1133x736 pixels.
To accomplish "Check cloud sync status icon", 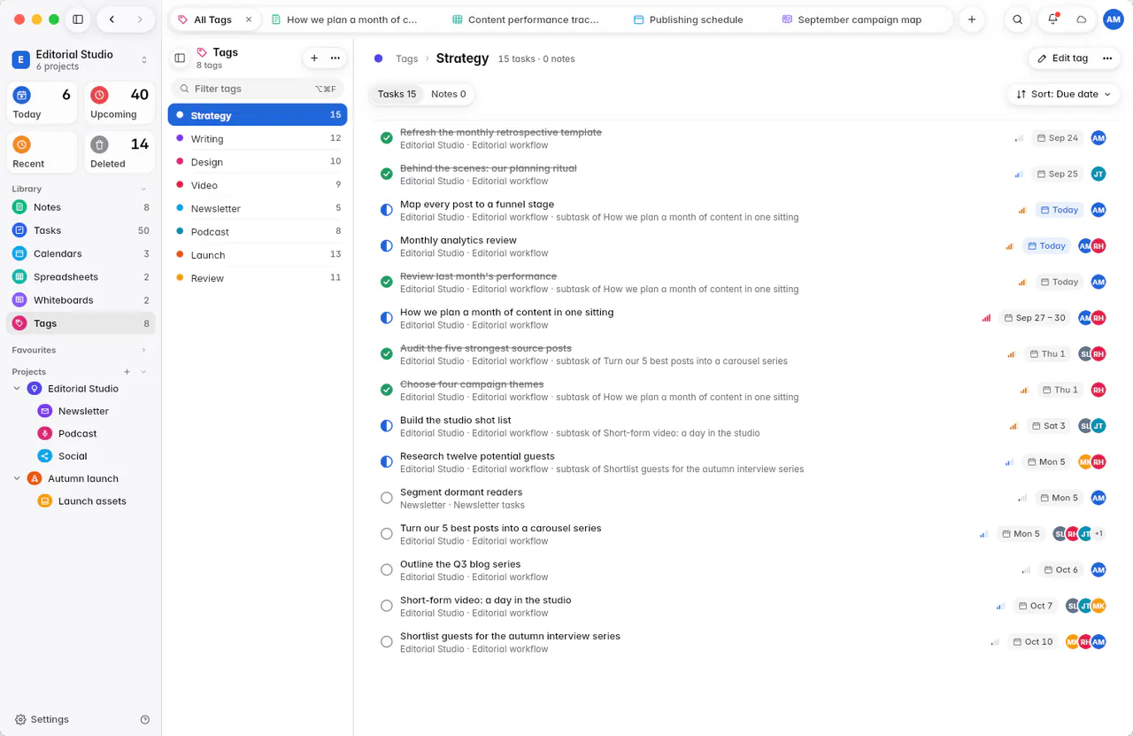I will click(1081, 19).
